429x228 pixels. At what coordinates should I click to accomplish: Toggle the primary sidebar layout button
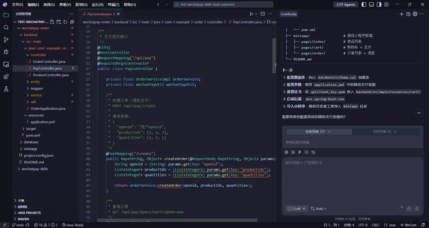tap(364, 4)
